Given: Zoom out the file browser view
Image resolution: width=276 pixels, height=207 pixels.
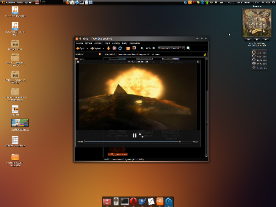Looking at the screenshot, I should pyautogui.click(x=142, y=48).
